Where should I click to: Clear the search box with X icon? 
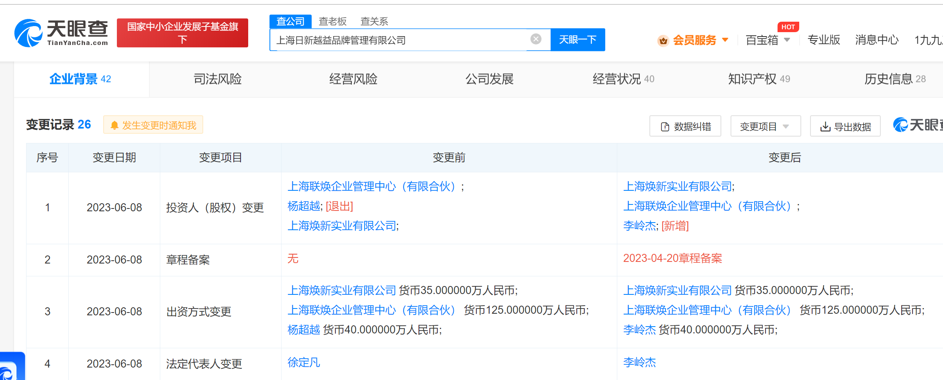point(536,39)
